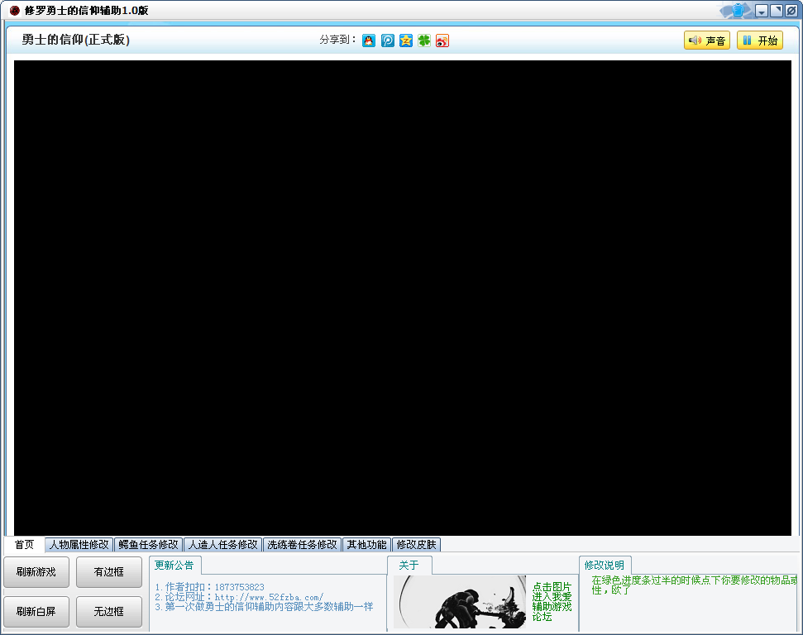This screenshot has height=635, width=803.
Task: Share to Tencent Weibo icon
Action: tap(388, 41)
